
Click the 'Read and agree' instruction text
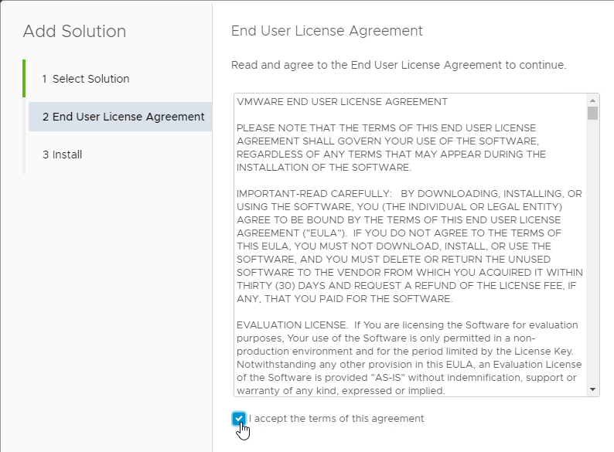[x=398, y=65]
